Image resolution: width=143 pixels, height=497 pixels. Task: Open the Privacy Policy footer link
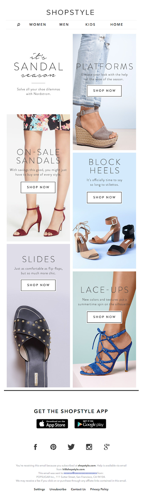(x=99, y=489)
